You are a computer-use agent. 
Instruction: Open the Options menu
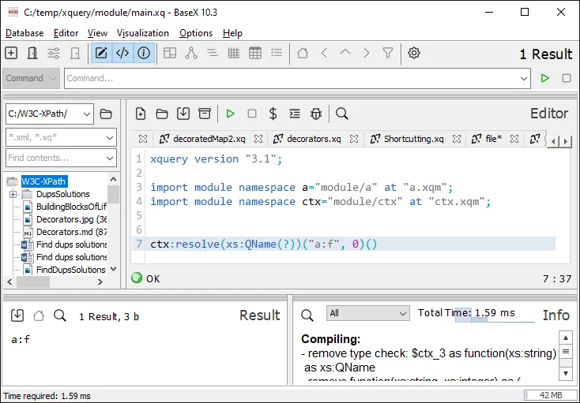pyautogui.click(x=196, y=33)
